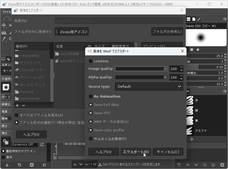Open the Tool Options tab icon

3,59
